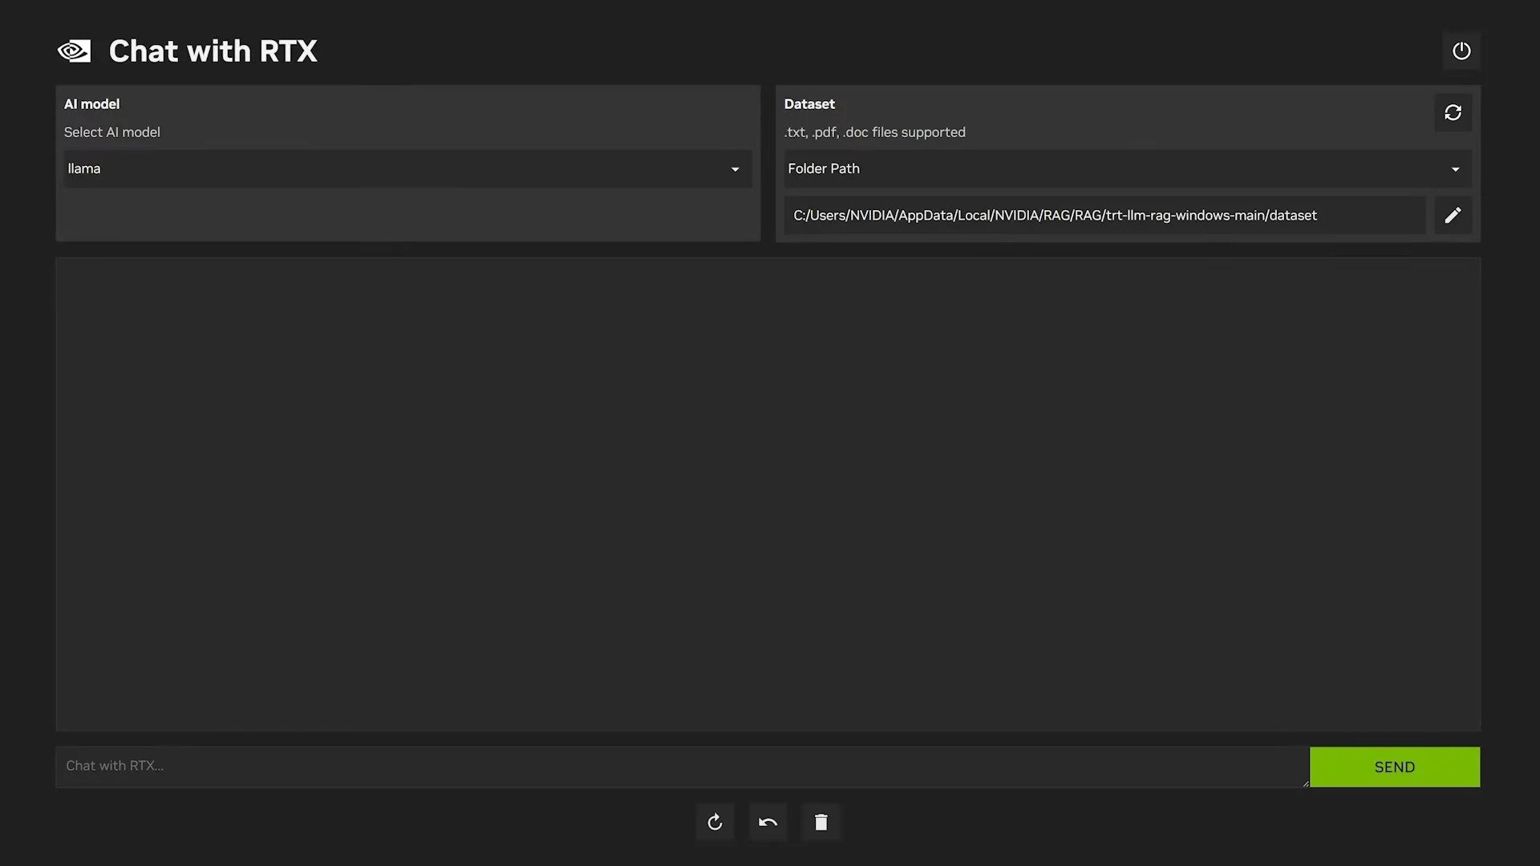
Task: Clear chat history with the trash icon
Action: 821,822
